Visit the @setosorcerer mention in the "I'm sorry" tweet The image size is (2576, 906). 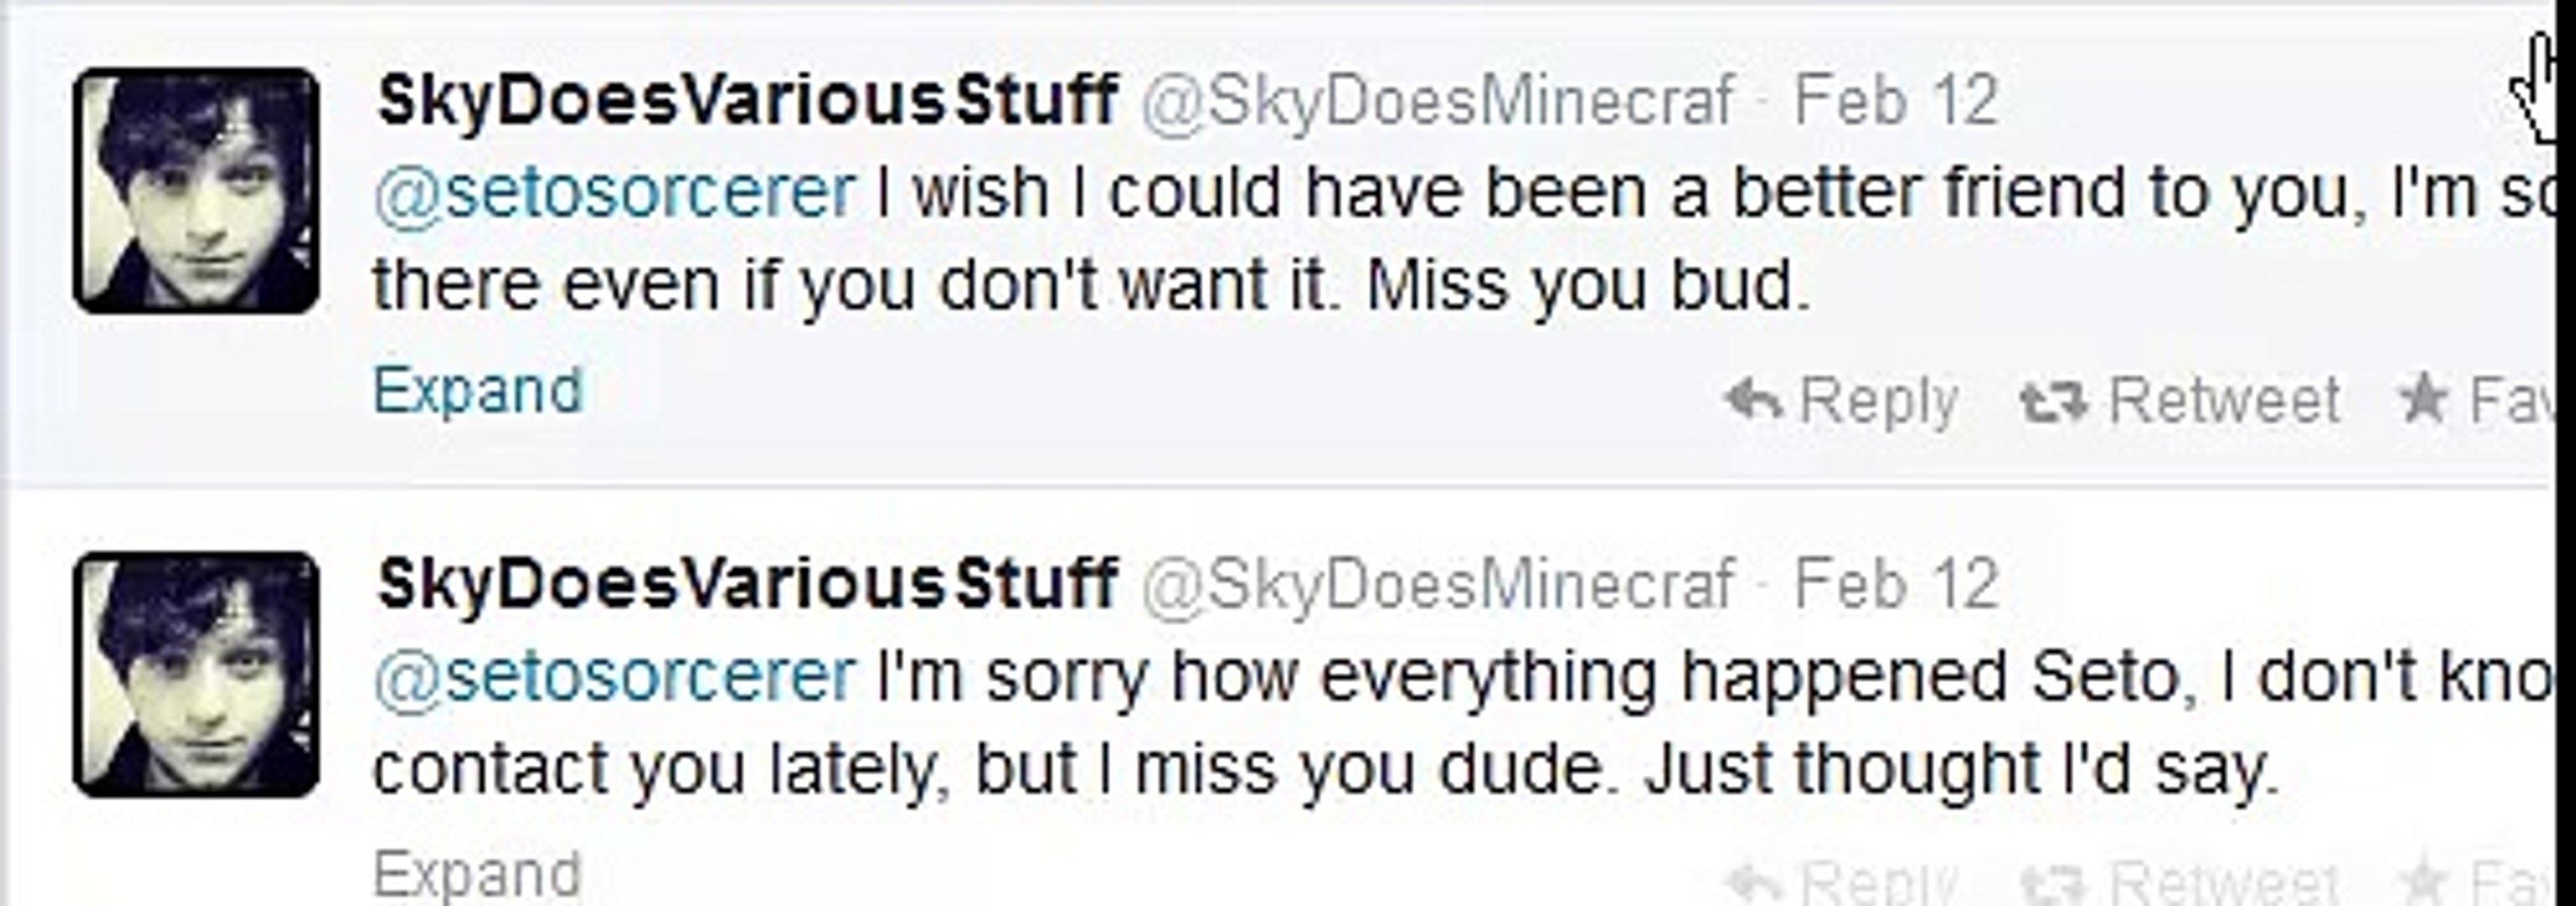614,676
